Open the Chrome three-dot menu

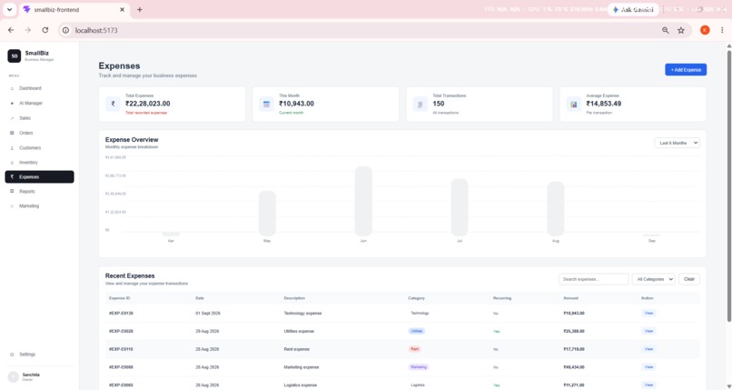point(722,30)
